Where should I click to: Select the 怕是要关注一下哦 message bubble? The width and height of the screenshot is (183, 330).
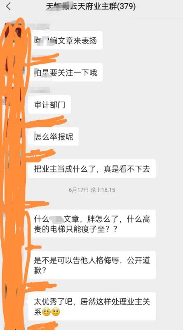pos(66,72)
